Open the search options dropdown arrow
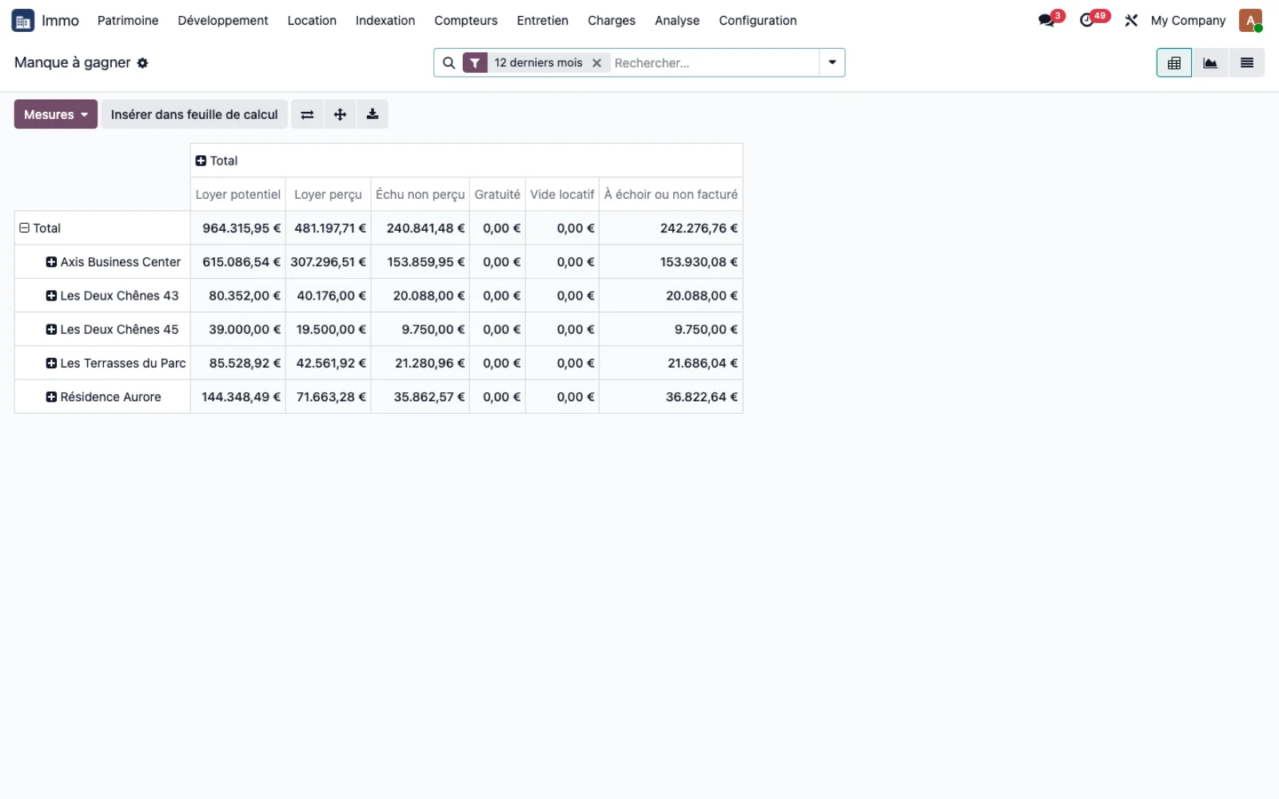 point(832,63)
